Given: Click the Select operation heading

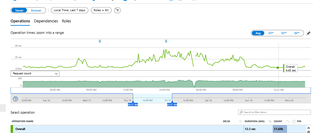Looking at the screenshot, I should pos(23,112).
